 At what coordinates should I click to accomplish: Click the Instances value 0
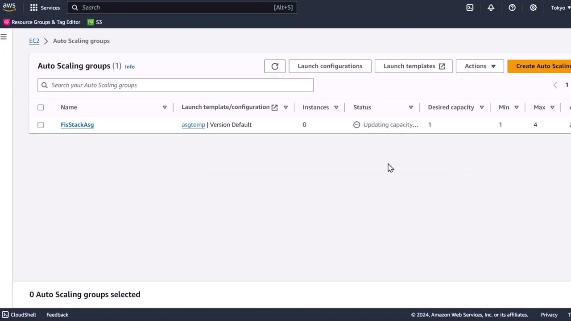coord(305,125)
